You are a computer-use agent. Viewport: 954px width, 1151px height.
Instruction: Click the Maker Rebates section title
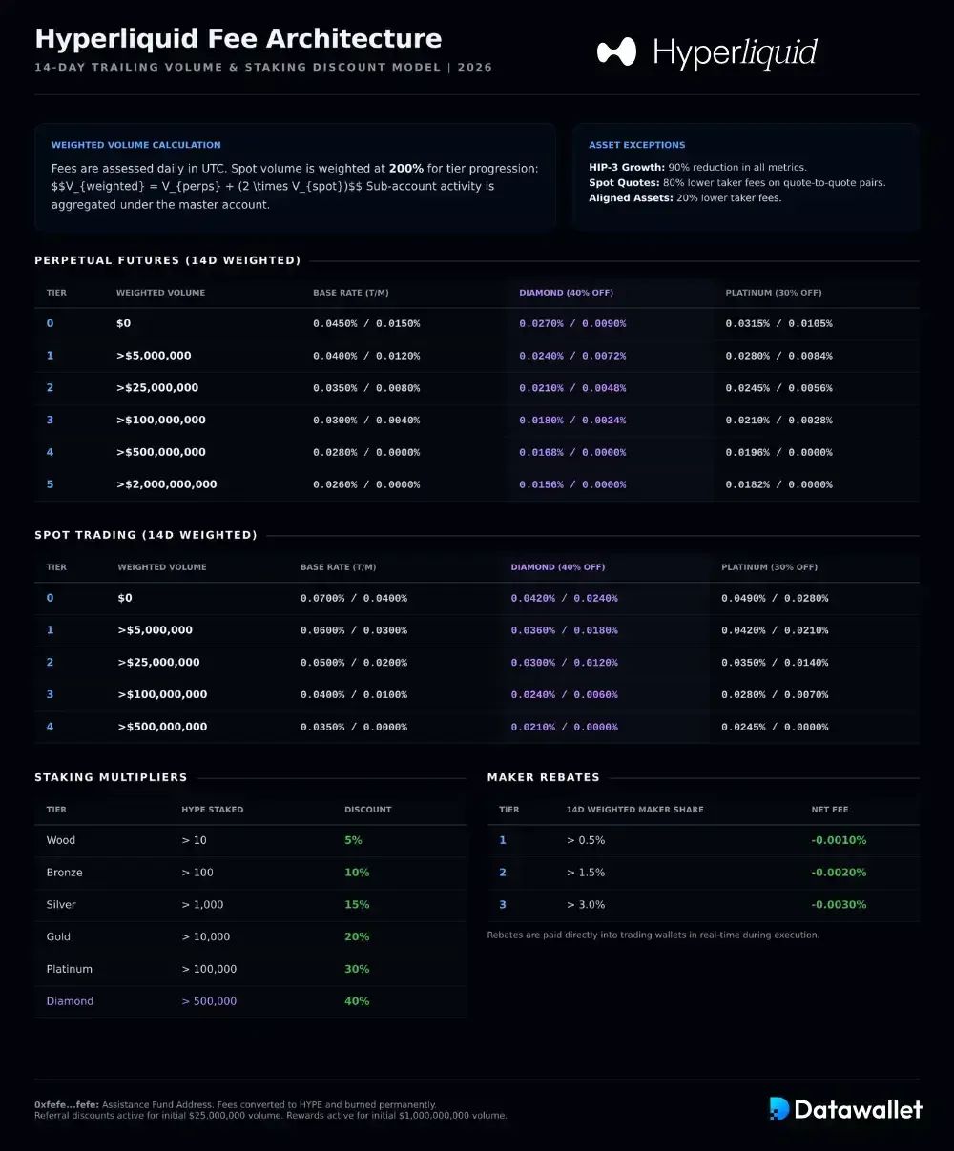544,777
